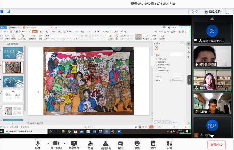Open Chrome from the Windows taskbar
This screenshot has height=150, width=234.
tap(69, 131)
